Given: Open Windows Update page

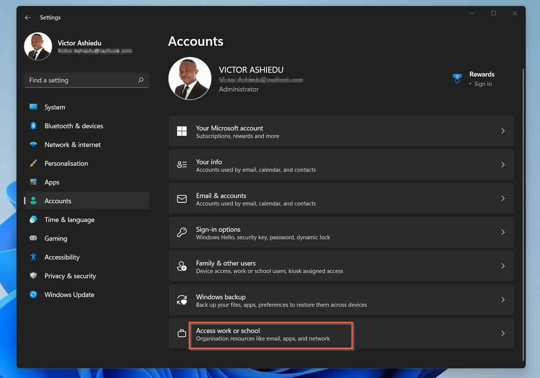Looking at the screenshot, I should click(x=87, y=294).
